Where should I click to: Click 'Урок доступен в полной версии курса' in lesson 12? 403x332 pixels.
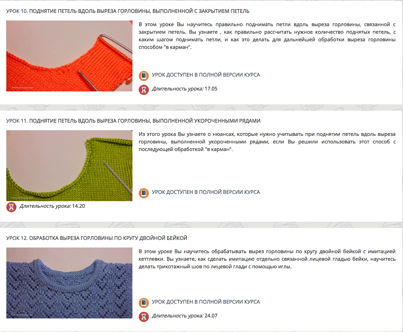click(x=206, y=302)
